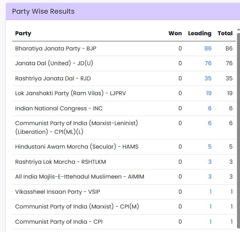
Task: Click the Party Wise Results heading
Action: [43, 11]
